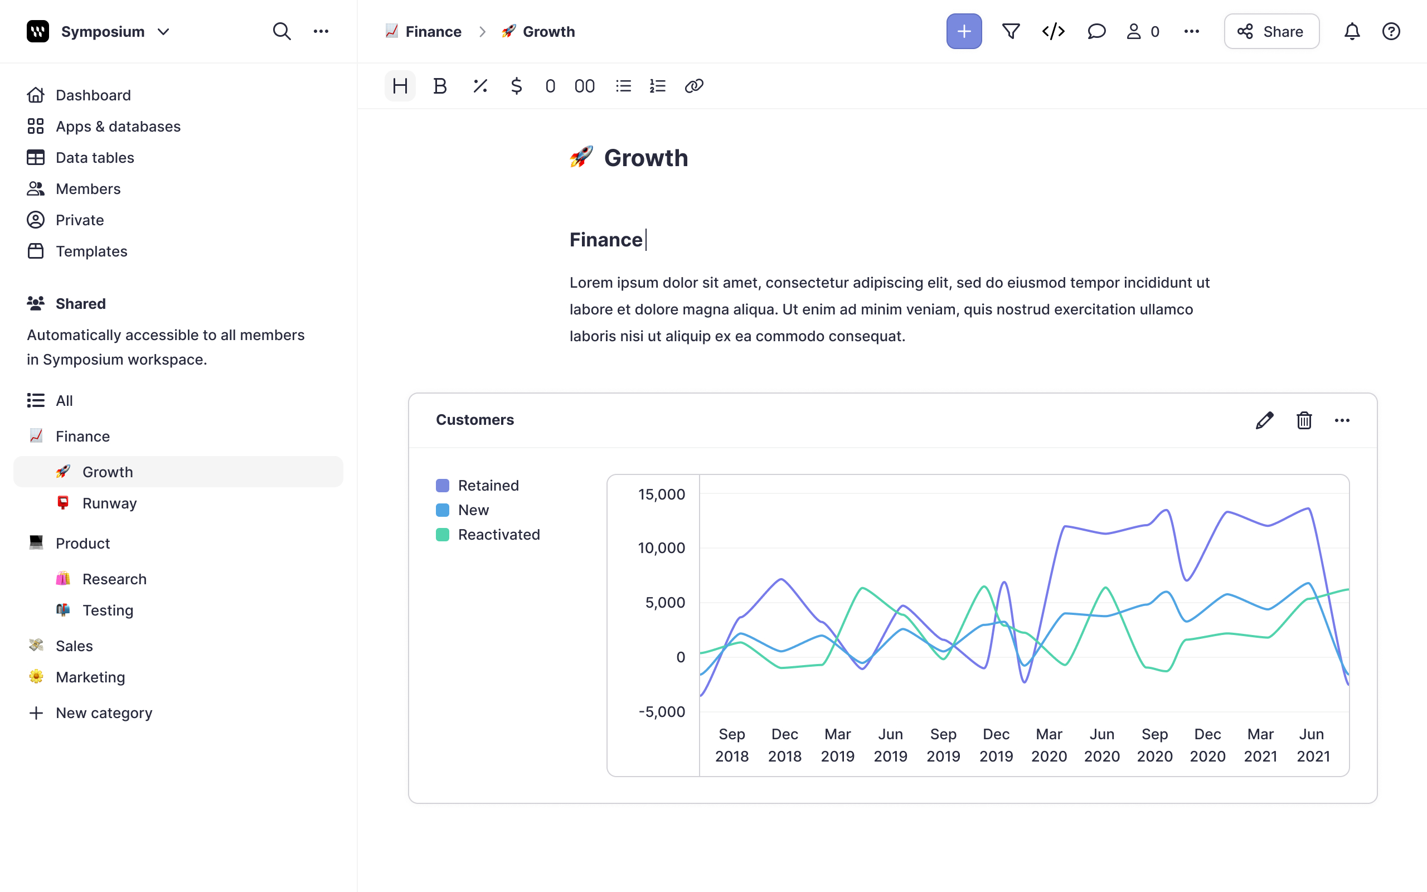Image resolution: width=1427 pixels, height=892 pixels.
Task: Add a New category
Action: (x=103, y=712)
